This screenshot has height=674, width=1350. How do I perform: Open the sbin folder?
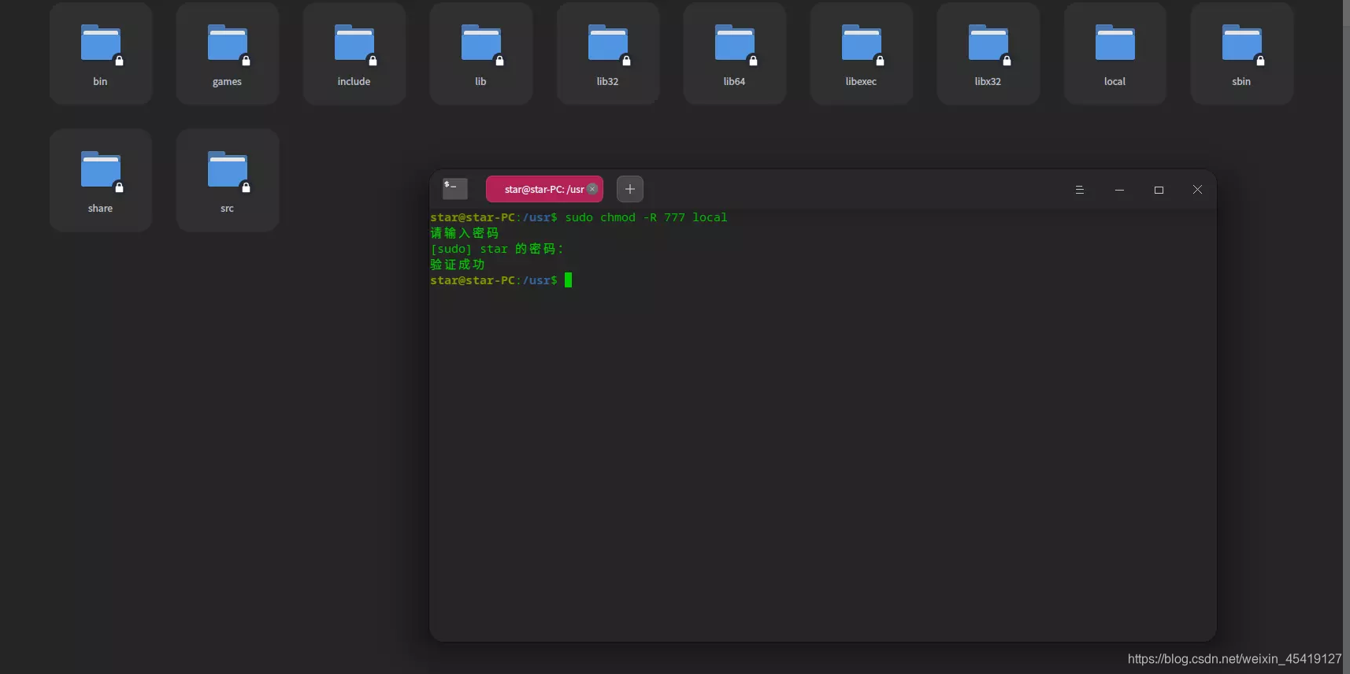click(1241, 54)
